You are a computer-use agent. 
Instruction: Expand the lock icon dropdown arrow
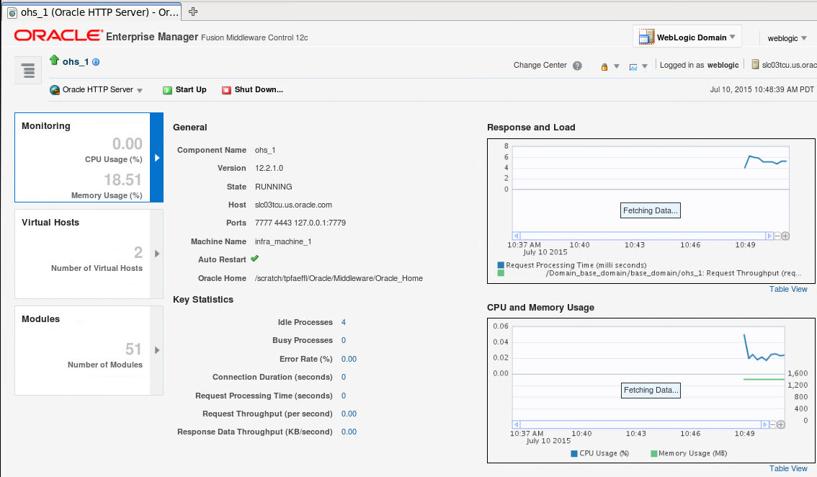617,67
